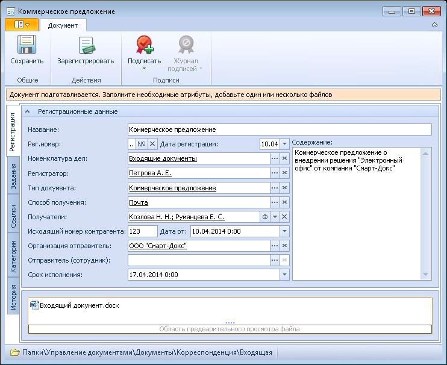This screenshot has height=365, width=447.
Task: Open selection dialog for Регистратор field
Action: coord(275,173)
